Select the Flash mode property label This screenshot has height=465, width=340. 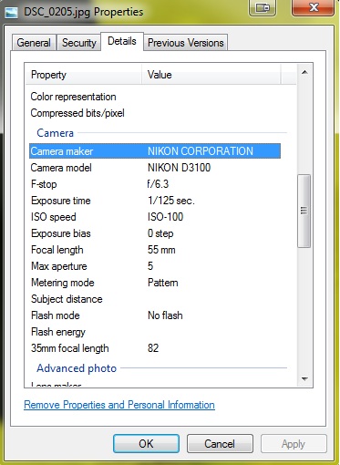click(x=56, y=315)
